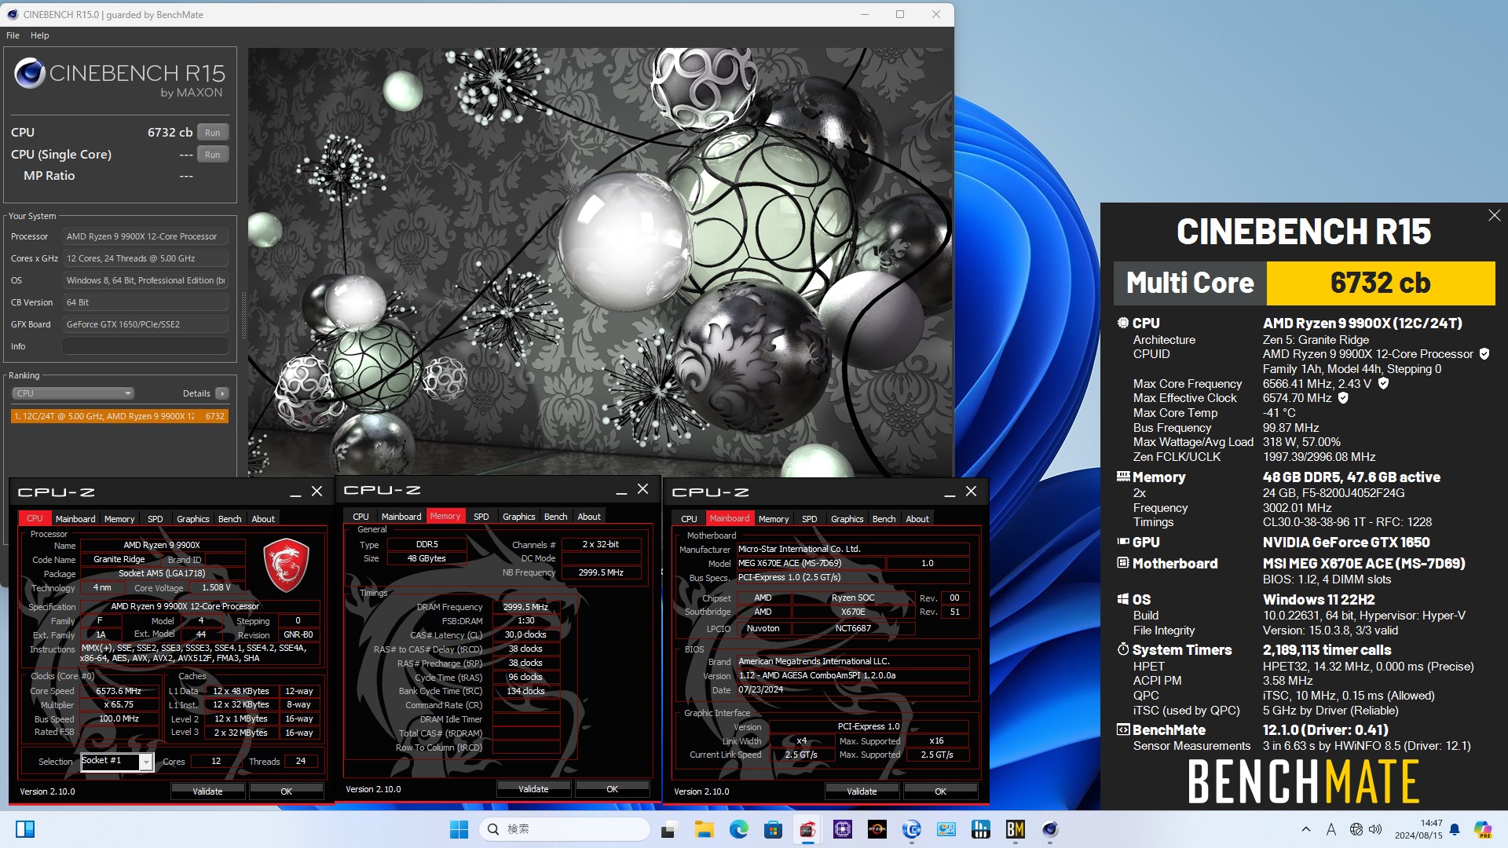Open Copilot preview from the taskbar
The height and width of the screenshot is (848, 1508).
(x=1483, y=829)
